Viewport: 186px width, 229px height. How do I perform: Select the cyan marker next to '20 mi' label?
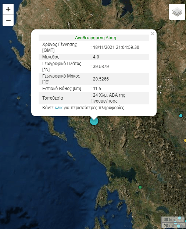coord(179,226)
